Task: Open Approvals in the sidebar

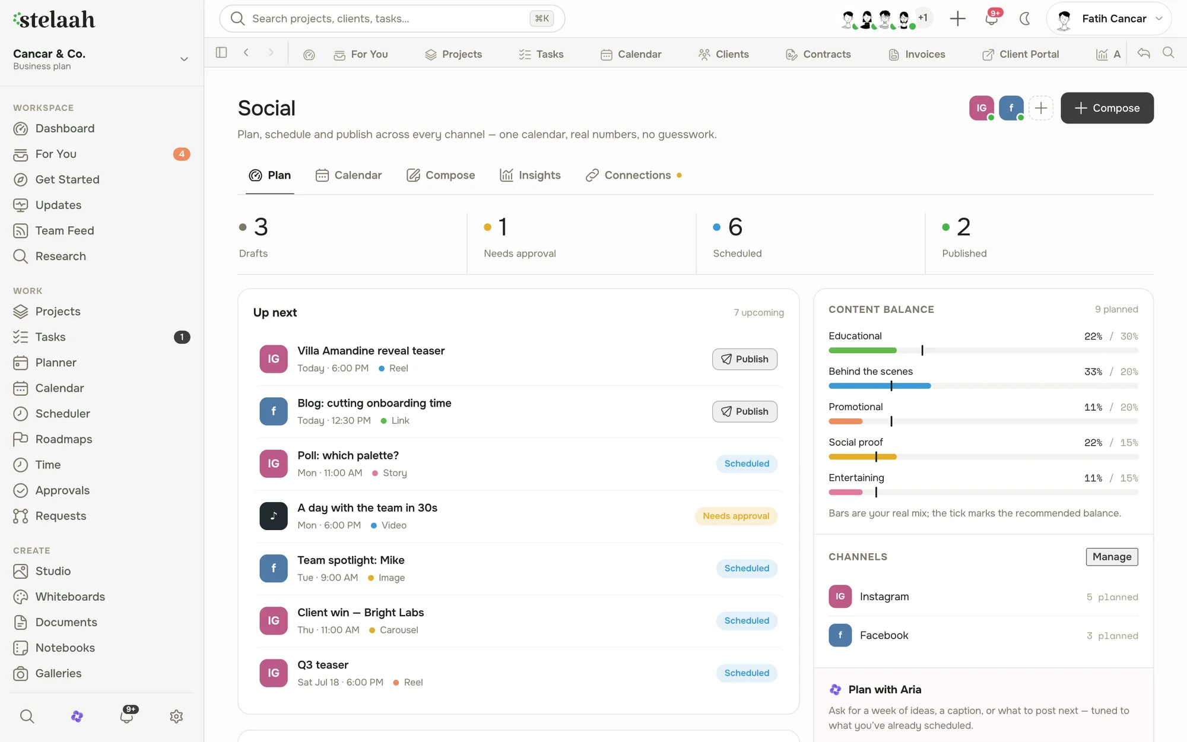Action: tap(101, 490)
